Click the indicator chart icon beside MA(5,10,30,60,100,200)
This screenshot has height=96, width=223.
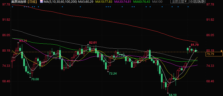point(42,1)
